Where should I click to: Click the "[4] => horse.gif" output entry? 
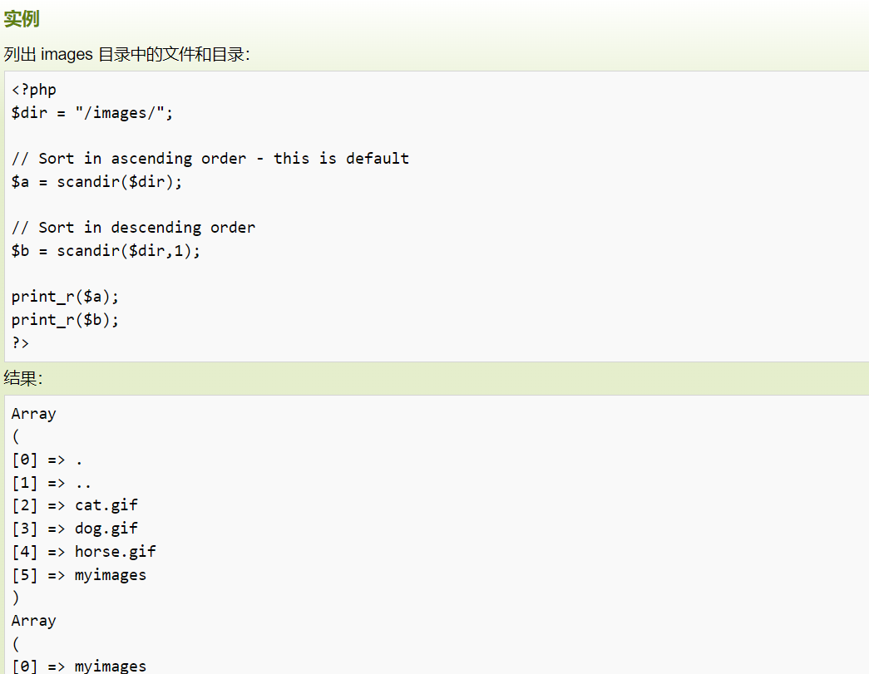tap(83, 552)
